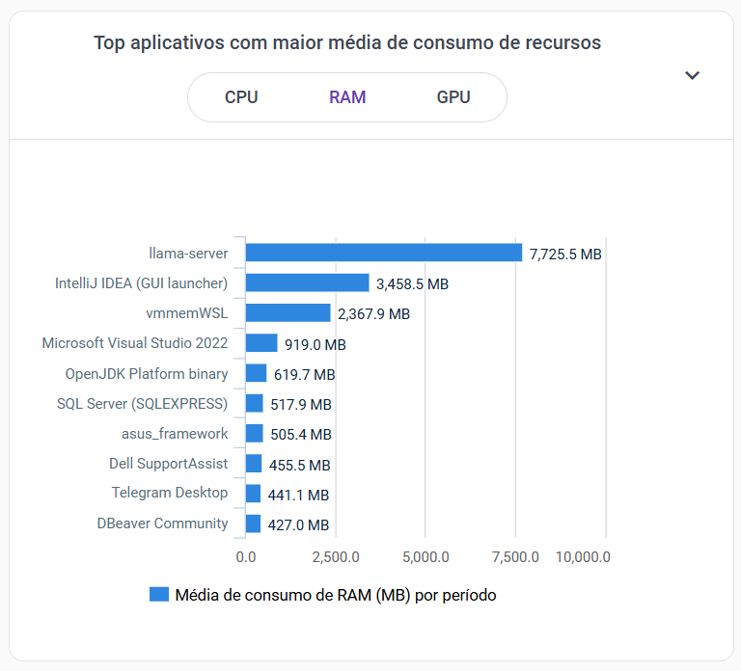The image size is (741, 671).
Task: Click the '3,458.5 MB' value
Action: coord(412,284)
